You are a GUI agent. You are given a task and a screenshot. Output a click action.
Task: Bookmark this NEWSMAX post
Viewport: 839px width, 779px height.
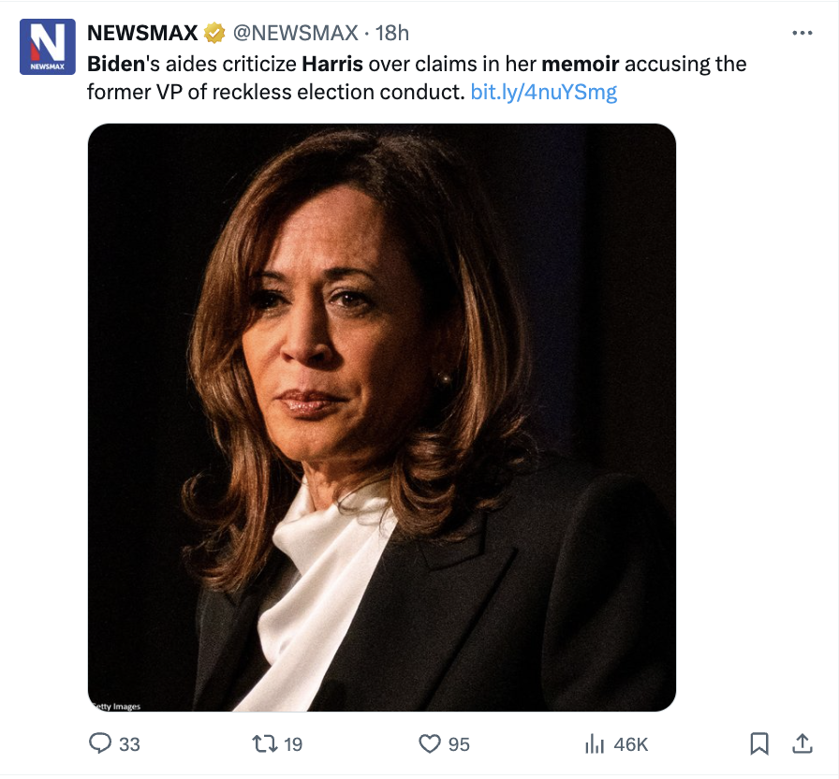coord(759,744)
